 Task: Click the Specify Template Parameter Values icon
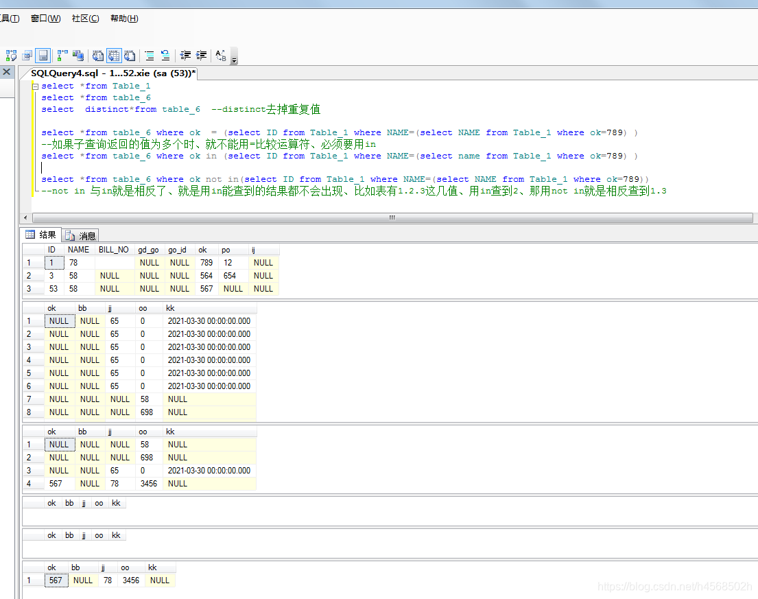220,56
